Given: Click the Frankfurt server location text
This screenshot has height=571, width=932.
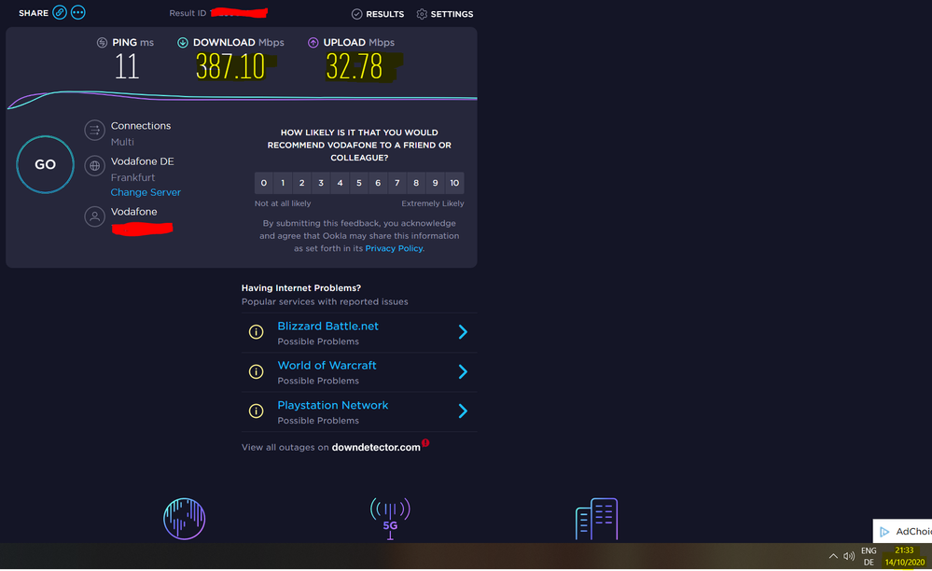Looking at the screenshot, I should tap(132, 177).
